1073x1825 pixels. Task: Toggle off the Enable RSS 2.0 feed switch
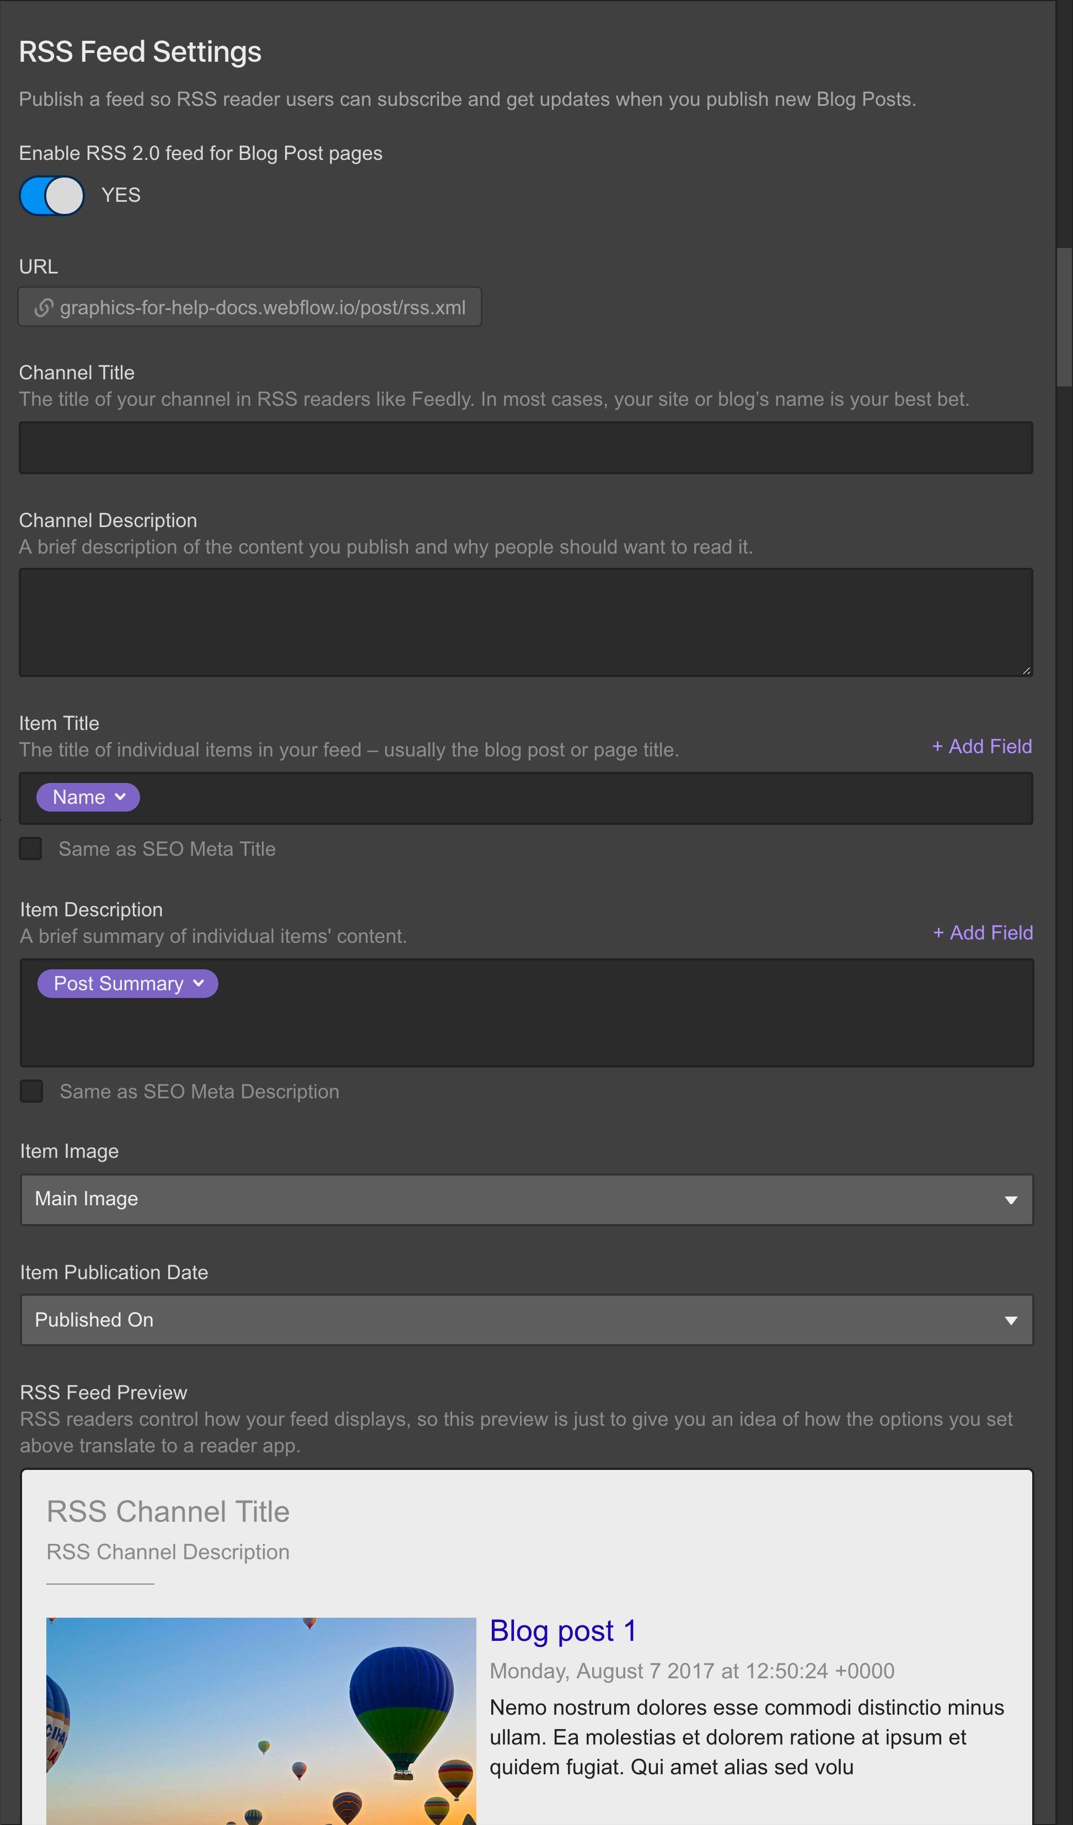[51, 196]
